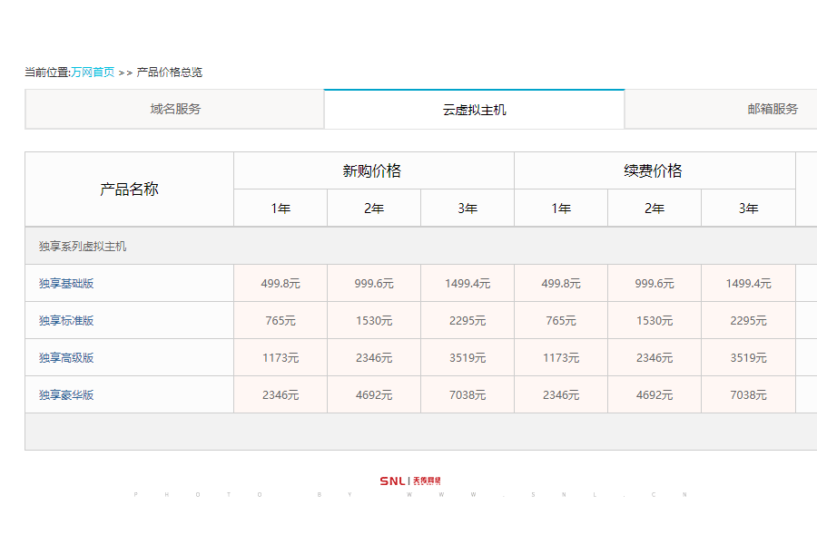Click the 新购价格 column header

pyautogui.click(x=372, y=171)
